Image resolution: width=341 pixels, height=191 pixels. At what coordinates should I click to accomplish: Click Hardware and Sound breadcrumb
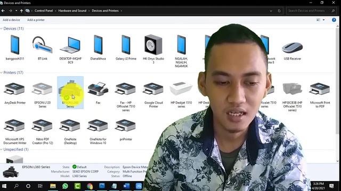(72, 11)
